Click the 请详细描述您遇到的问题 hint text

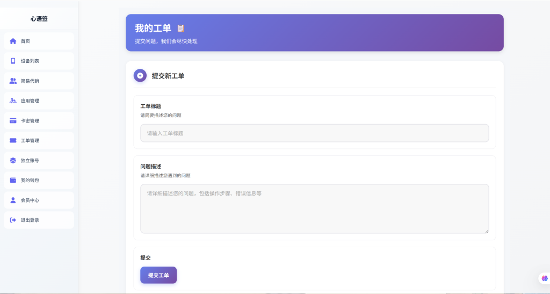click(x=165, y=175)
